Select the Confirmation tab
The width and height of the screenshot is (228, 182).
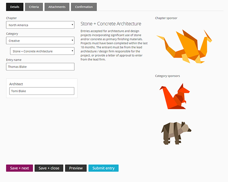[x=84, y=7]
